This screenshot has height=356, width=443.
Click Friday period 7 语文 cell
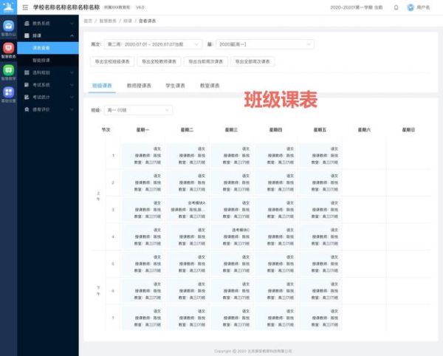click(x=320, y=318)
